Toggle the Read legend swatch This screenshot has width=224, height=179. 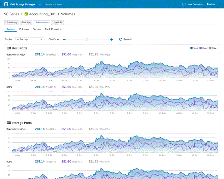point(201,48)
